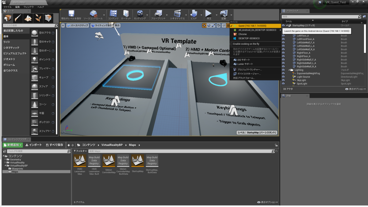Open the Build (ビルド) options dropdown arrow
368x207 pixels.
tap(201, 15)
